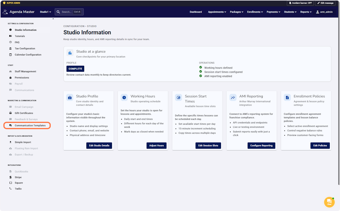Expand the Enrollments dropdown menu
Image resolution: width=340 pixels, height=211 pixels.
[255, 12]
